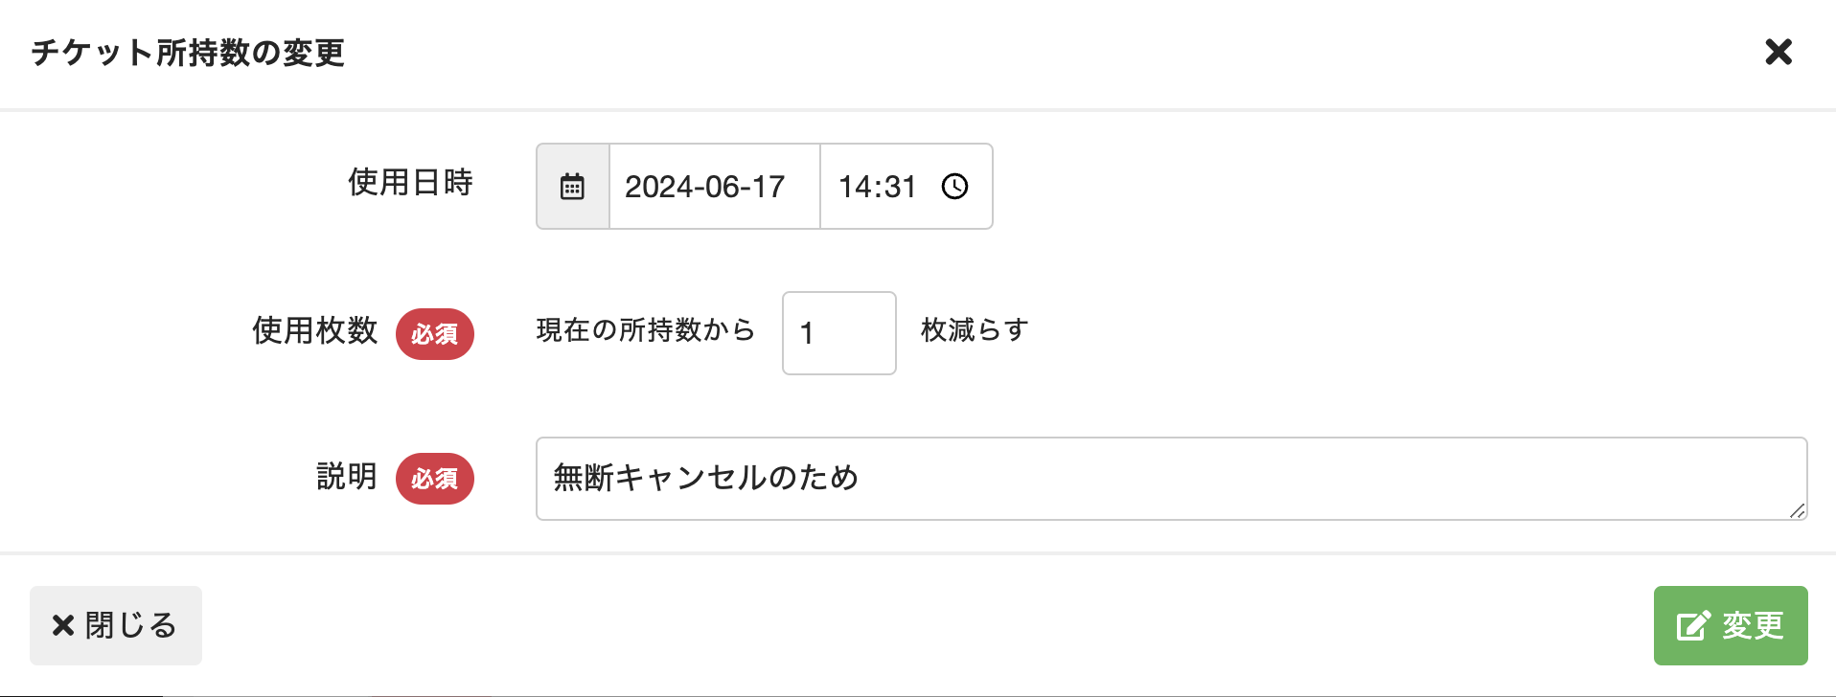Focus the time field showing 14:31

[877, 187]
